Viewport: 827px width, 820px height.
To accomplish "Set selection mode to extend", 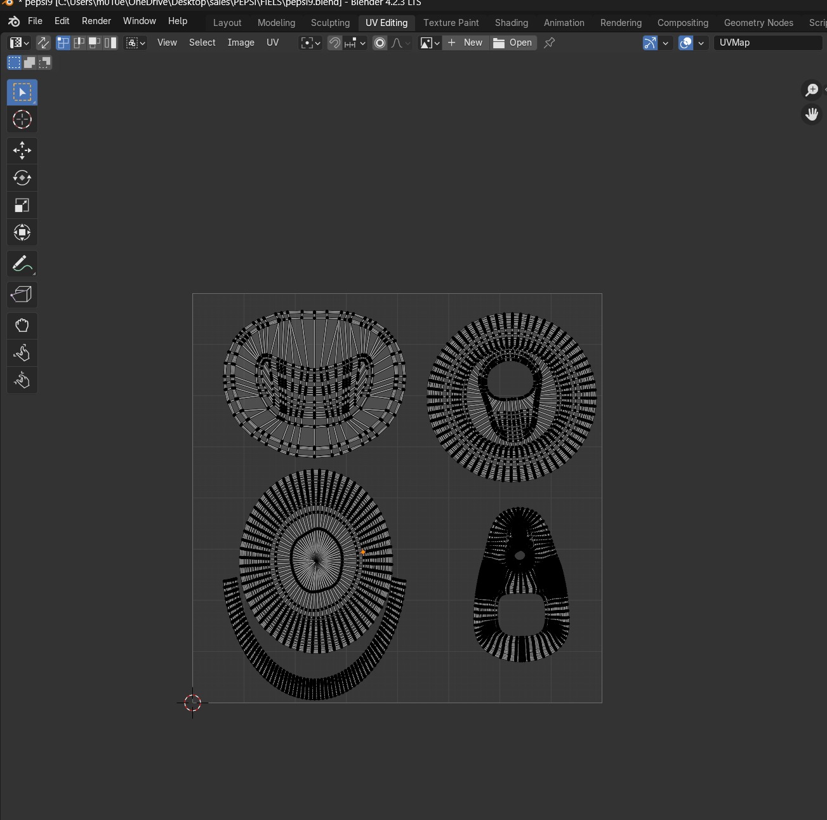I will pos(29,63).
